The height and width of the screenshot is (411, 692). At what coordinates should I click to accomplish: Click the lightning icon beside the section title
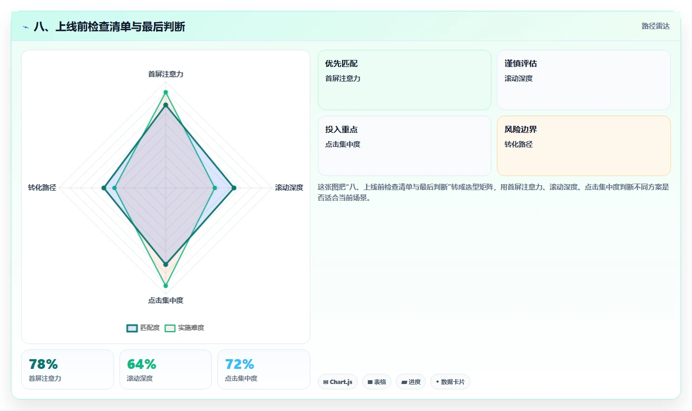[25, 27]
